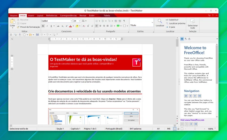Viewport: 227px width, 140px height.
Task: Click the new document icon
Action: pyautogui.click(x=25, y=35)
